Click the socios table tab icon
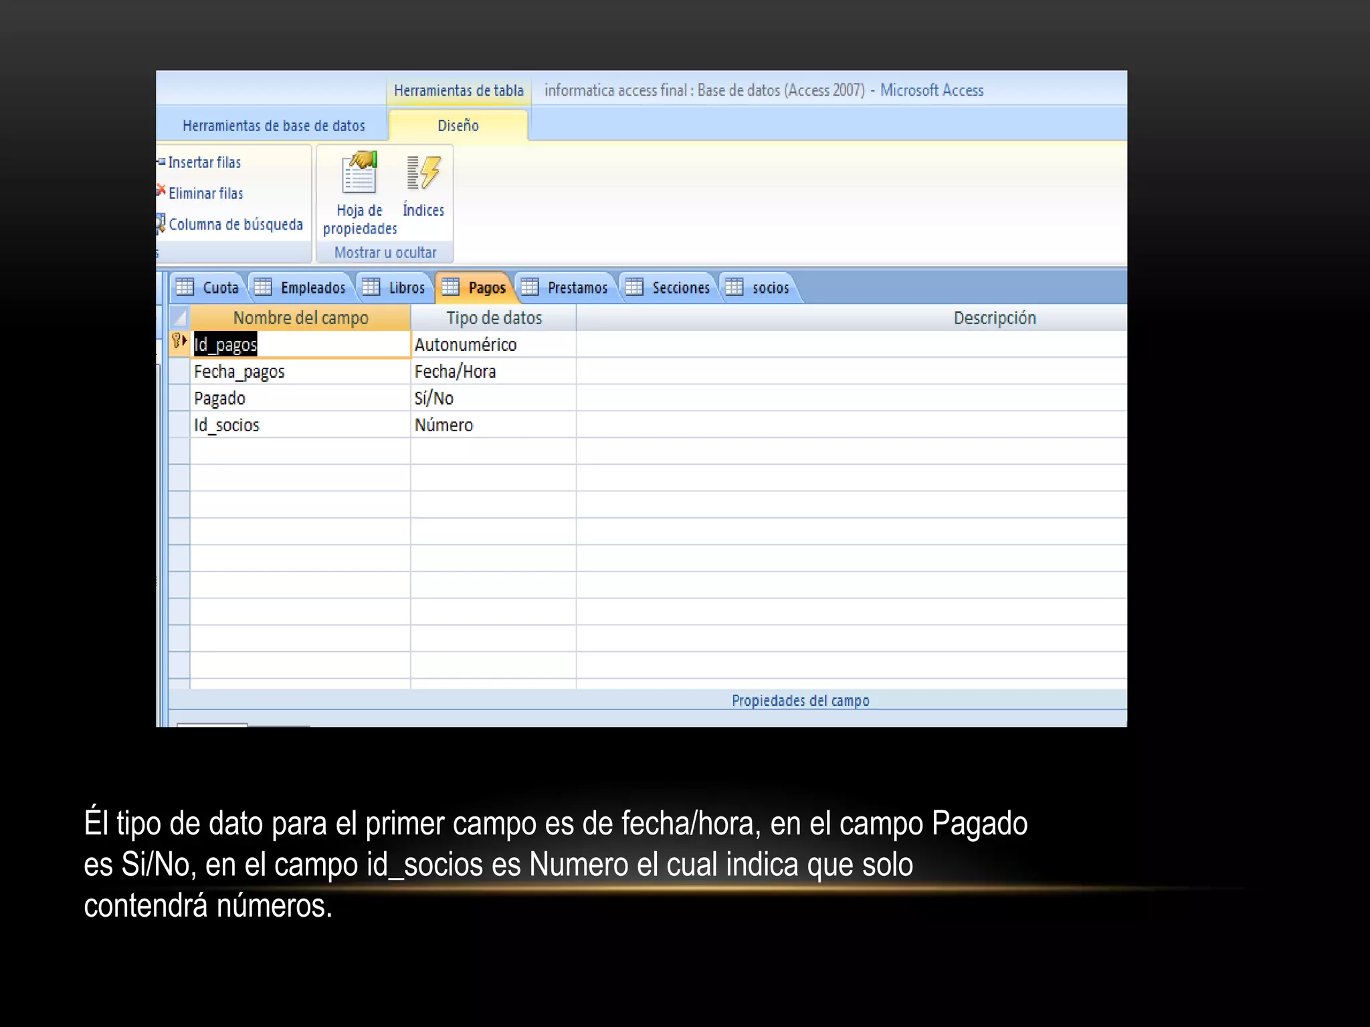 click(735, 288)
